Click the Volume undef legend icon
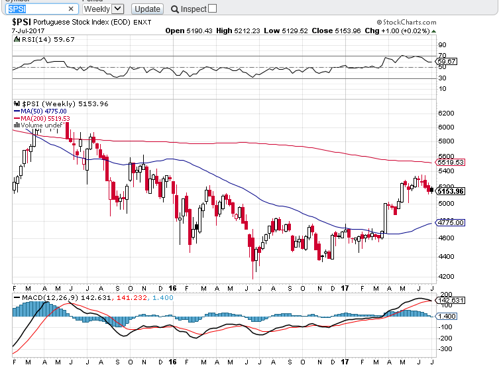This screenshot has height=373, width=499. 17,125
